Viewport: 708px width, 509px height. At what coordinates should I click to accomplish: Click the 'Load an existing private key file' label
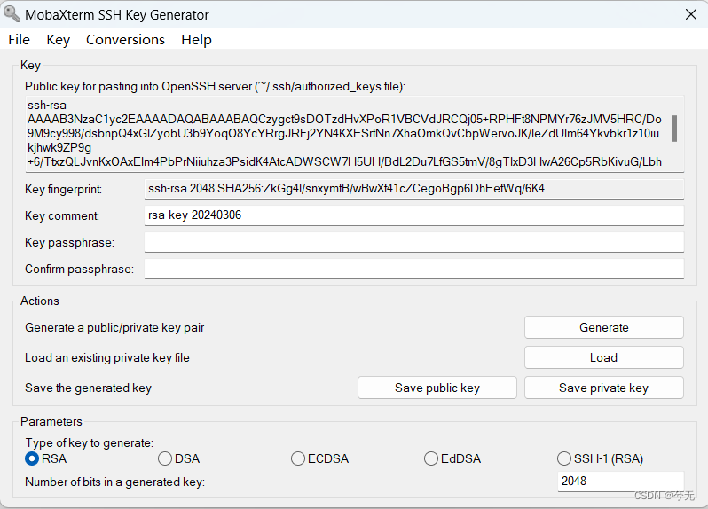tap(107, 358)
